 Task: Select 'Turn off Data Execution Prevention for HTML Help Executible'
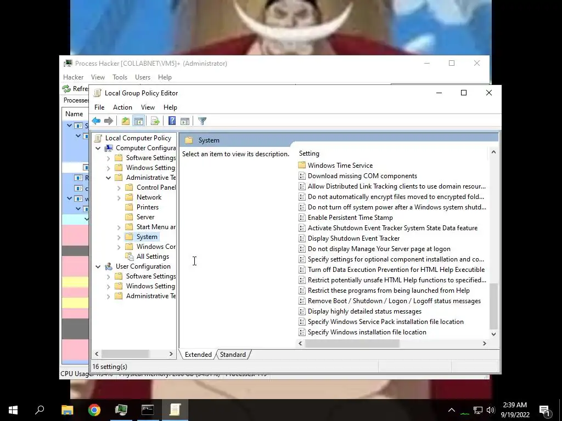coord(396,269)
